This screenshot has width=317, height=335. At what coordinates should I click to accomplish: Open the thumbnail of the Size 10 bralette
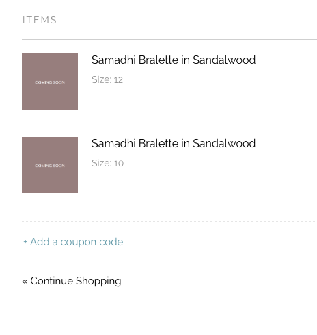tap(50, 165)
